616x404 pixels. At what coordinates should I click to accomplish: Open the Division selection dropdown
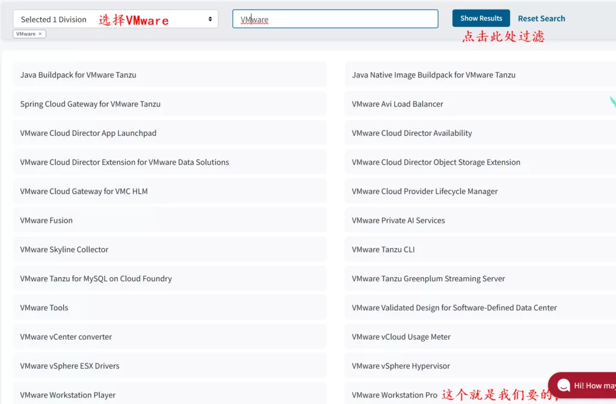(115, 19)
